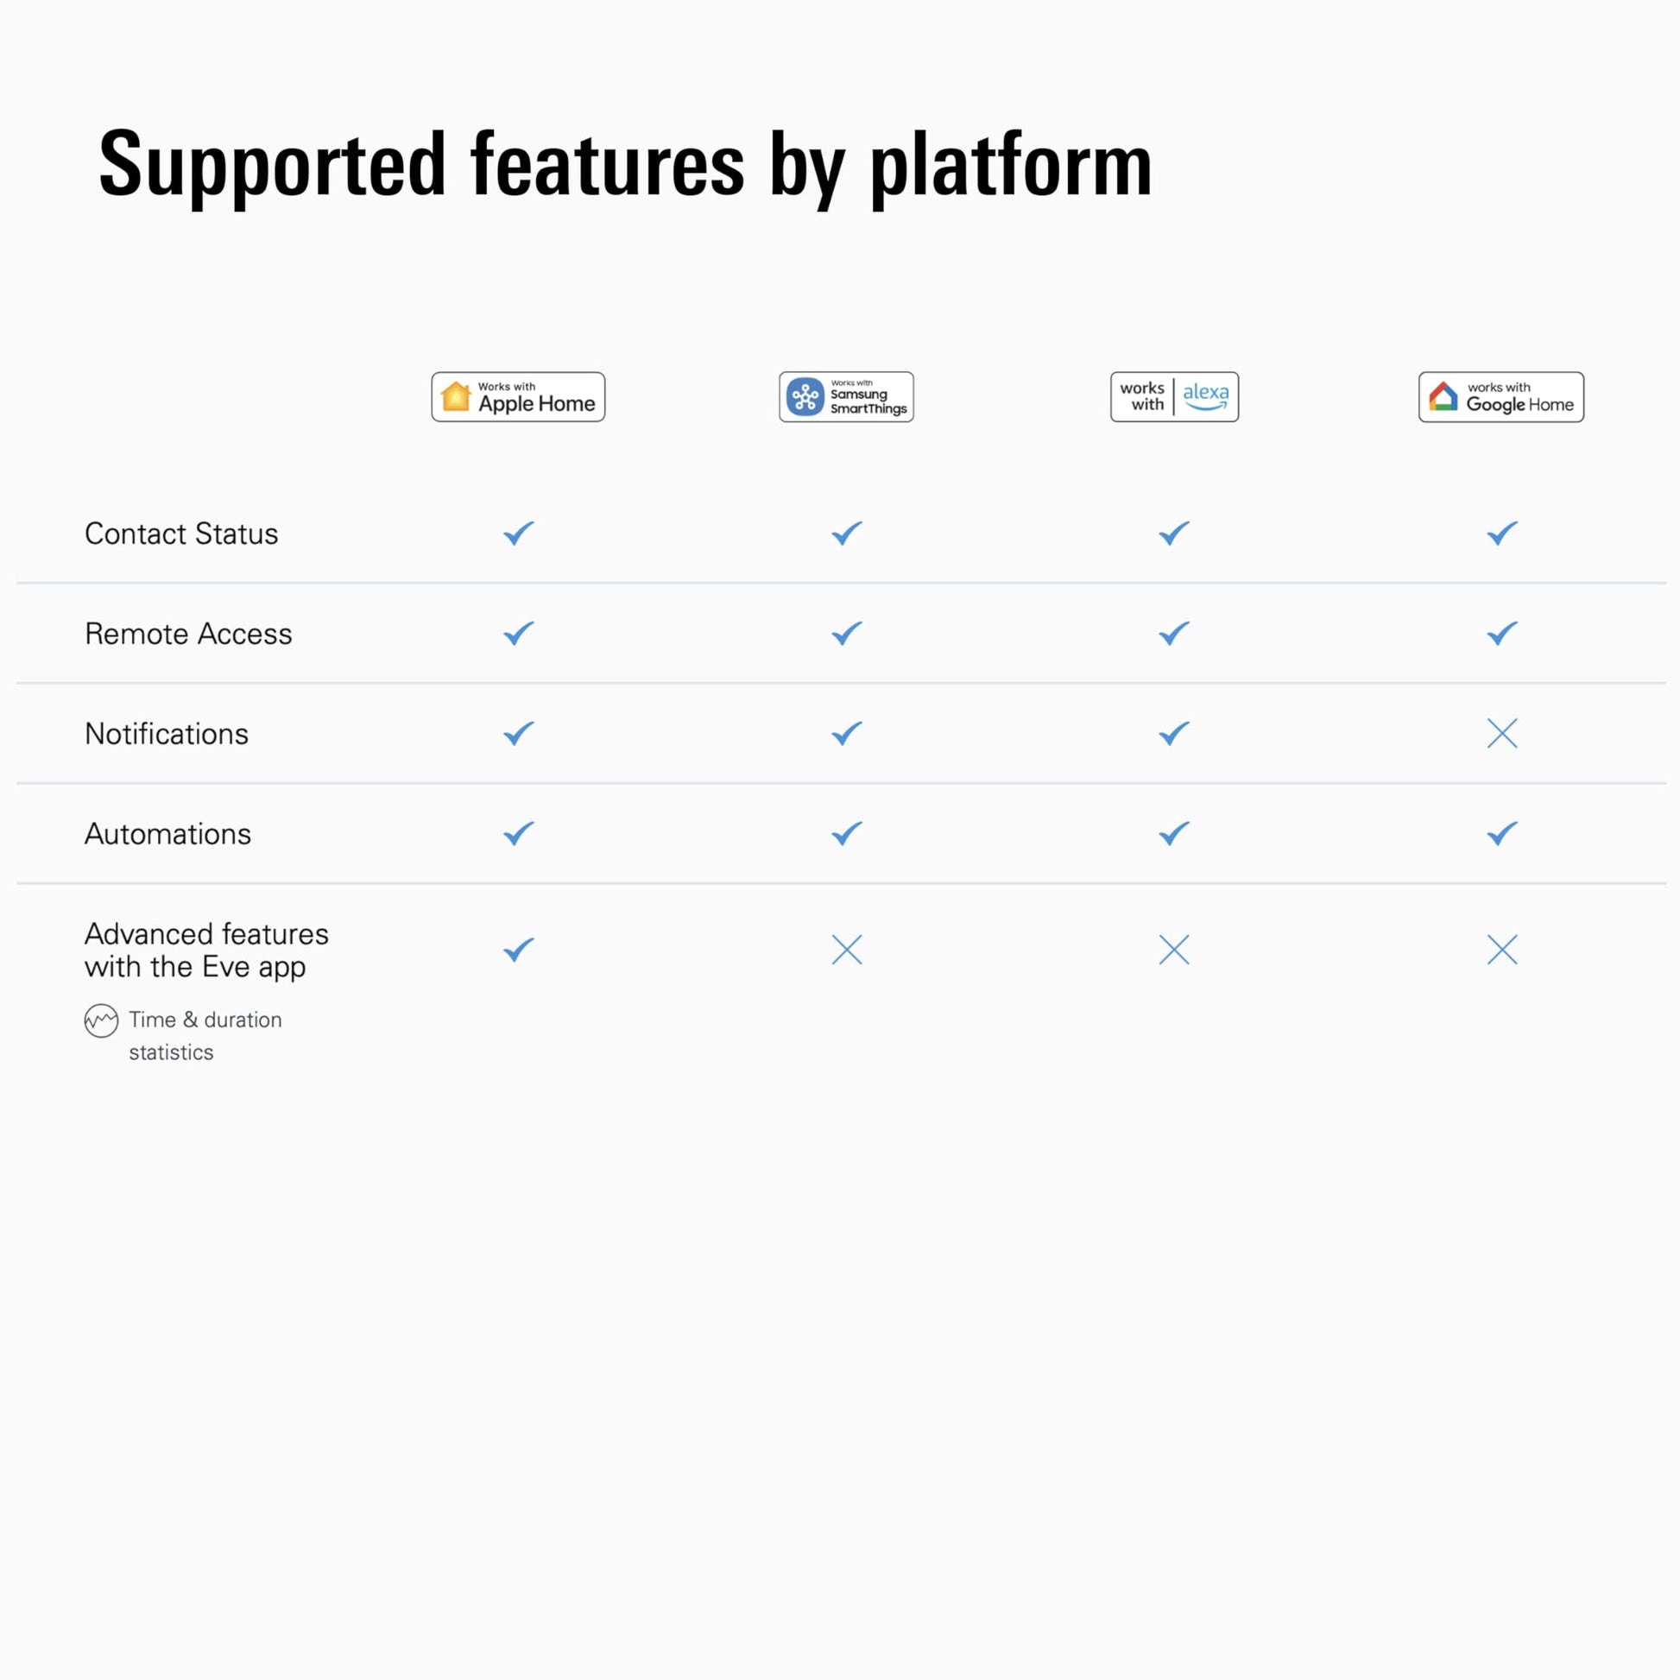1680x1680 pixels.
Task: Click the Contact Status row label
Action: [x=181, y=534]
